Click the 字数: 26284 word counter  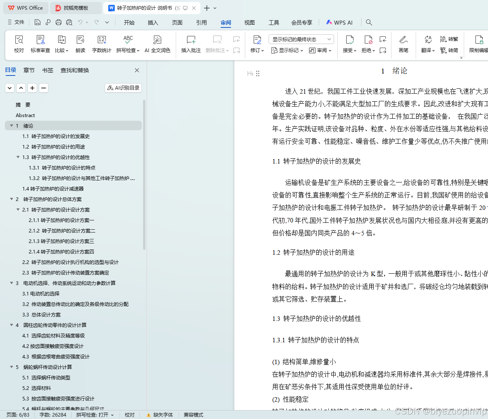[x=53, y=415]
